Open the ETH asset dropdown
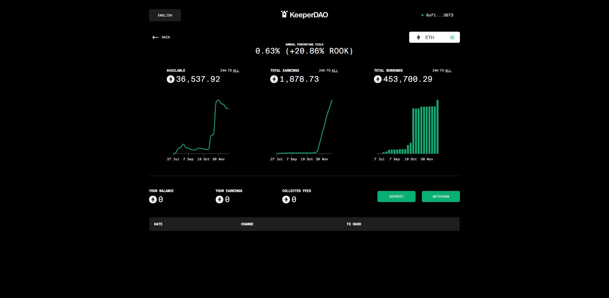The height and width of the screenshot is (298, 609). coord(434,37)
